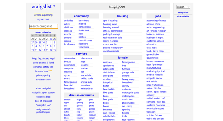Open help, faq, abuse, legal link

pyautogui.click(x=43, y=58)
